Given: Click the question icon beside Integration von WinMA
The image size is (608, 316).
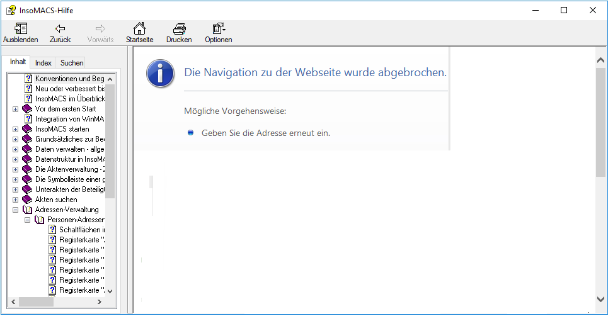Looking at the screenshot, I should (x=28, y=119).
